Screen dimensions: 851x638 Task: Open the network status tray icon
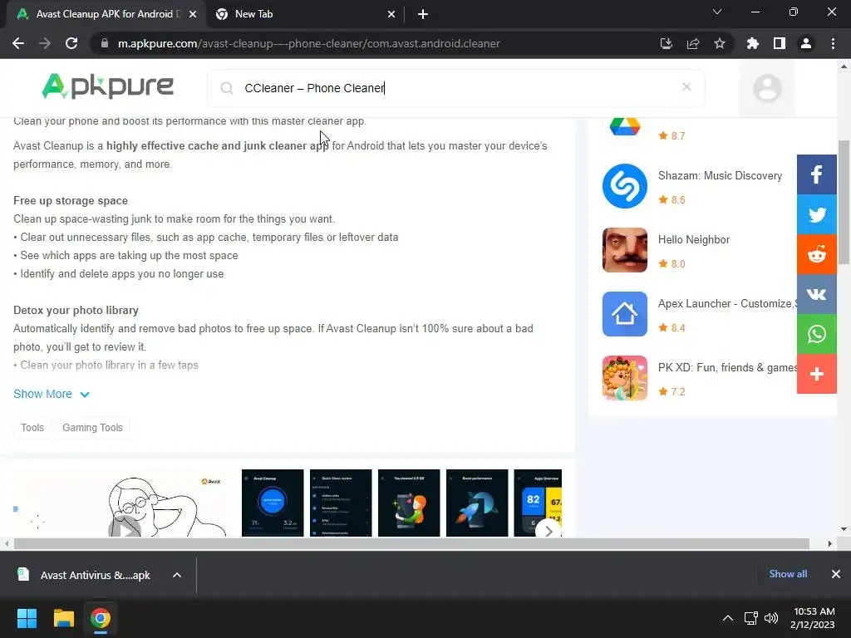(751, 618)
